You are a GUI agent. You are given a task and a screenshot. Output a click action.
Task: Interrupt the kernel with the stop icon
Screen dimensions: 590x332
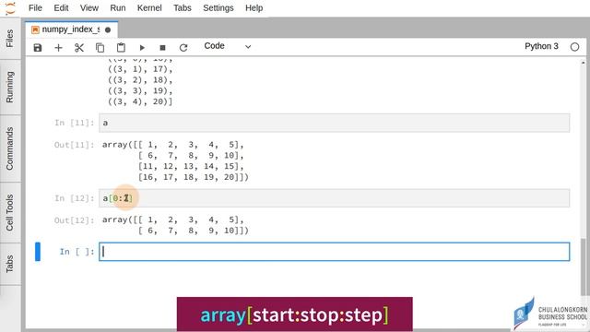(x=162, y=48)
